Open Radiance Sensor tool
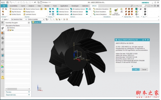This screenshot has width=161, height=100. (x=63, y=14)
